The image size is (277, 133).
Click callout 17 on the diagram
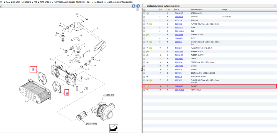tap(88, 79)
